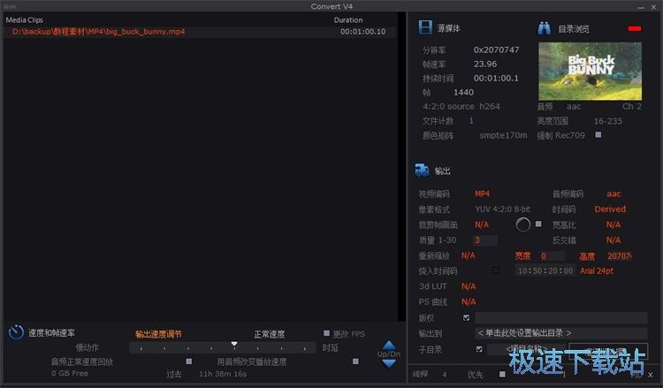This screenshot has width=663, height=388.
Task: Click the small X at bottom-right corner
Action: point(651,375)
